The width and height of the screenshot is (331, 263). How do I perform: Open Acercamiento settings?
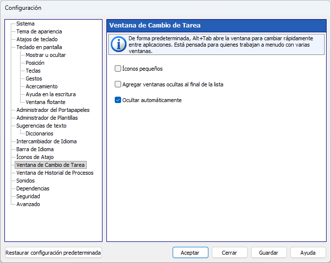(x=42, y=86)
